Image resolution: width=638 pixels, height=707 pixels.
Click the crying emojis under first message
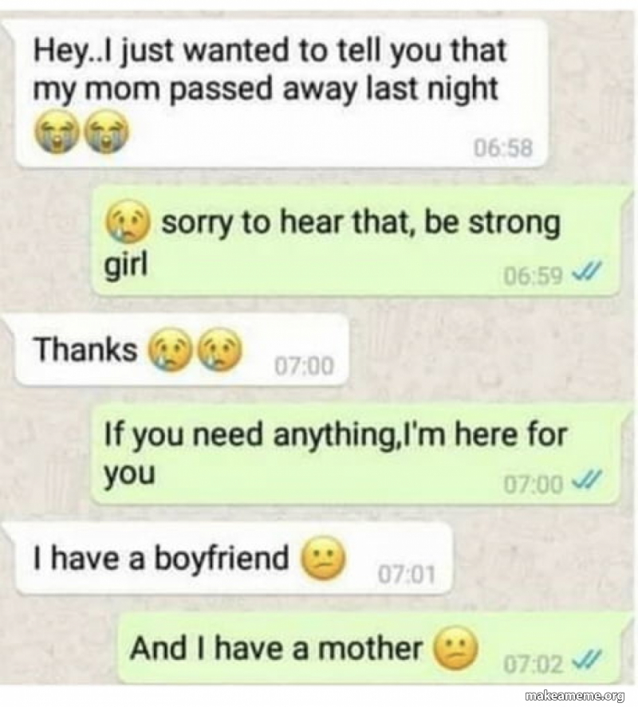point(81,132)
